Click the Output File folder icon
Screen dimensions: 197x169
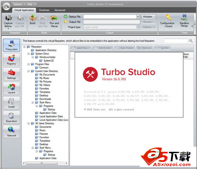(x=65, y=22)
